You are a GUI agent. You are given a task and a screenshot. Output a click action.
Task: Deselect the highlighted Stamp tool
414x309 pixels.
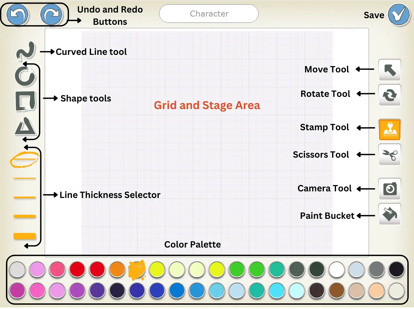click(390, 129)
